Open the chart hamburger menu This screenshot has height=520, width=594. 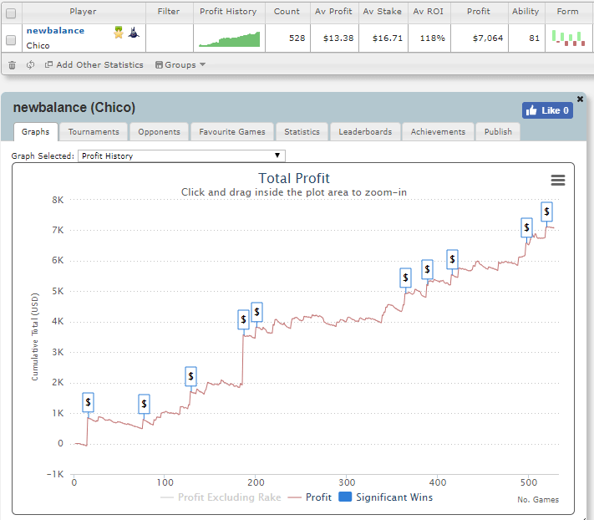tap(557, 180)
